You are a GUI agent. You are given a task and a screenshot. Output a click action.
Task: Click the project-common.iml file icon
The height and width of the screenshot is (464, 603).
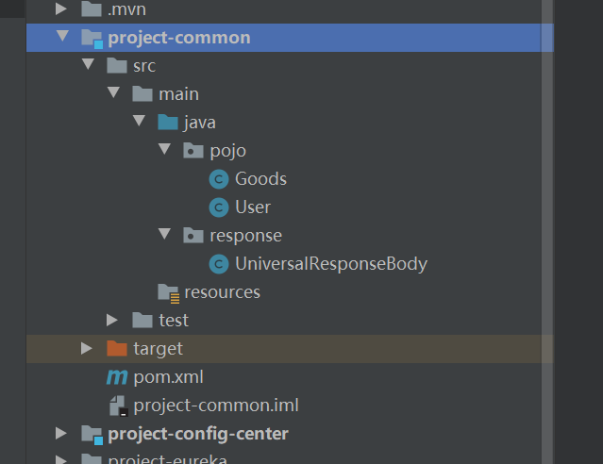click(119, 406)
